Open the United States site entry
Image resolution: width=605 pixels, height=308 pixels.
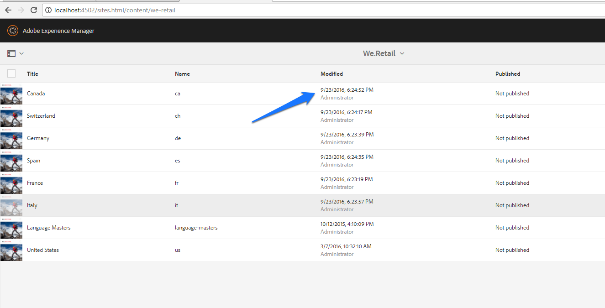click(43, 250)
